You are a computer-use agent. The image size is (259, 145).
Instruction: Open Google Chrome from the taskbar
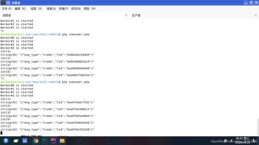pos(36,141)
